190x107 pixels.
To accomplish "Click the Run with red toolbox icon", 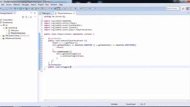I will click(x=26, y=9).
